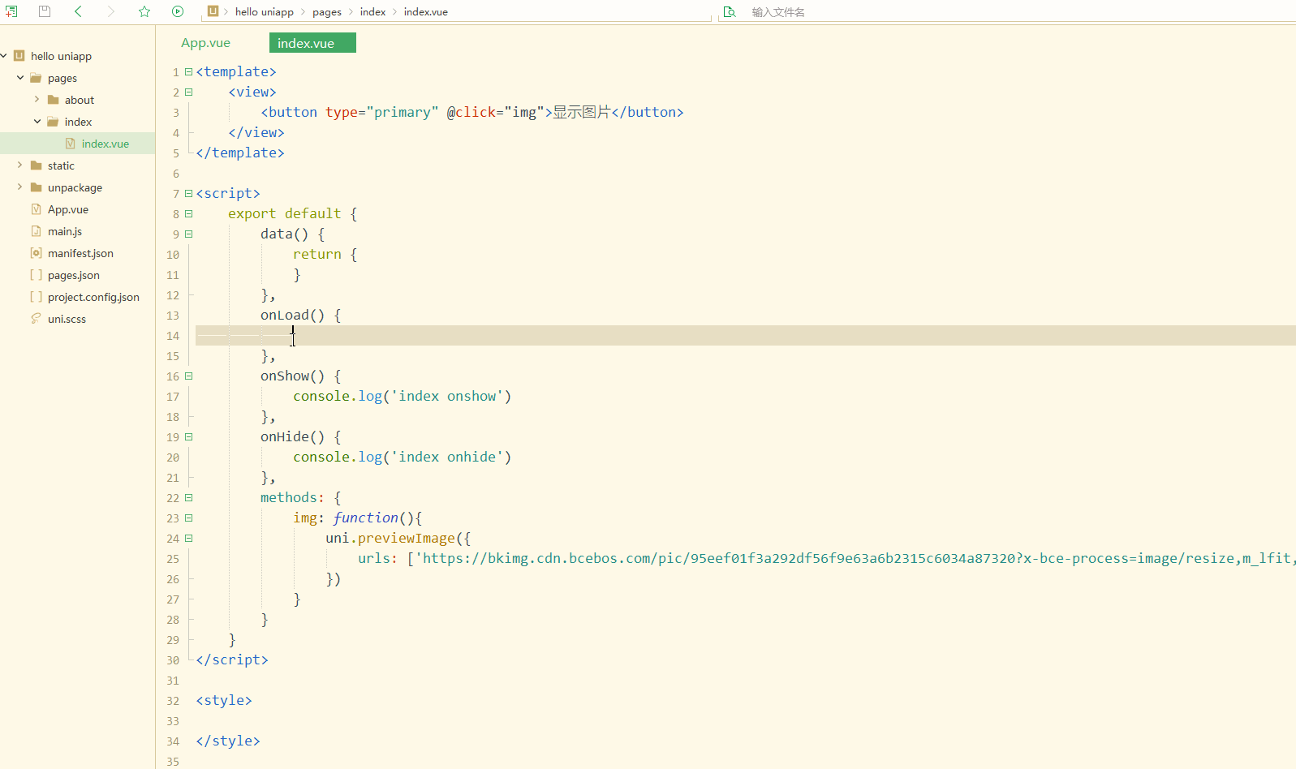Fold the data() block at line 9
This screenshot has width=1296, height=769.
click(x=188, y=234)
